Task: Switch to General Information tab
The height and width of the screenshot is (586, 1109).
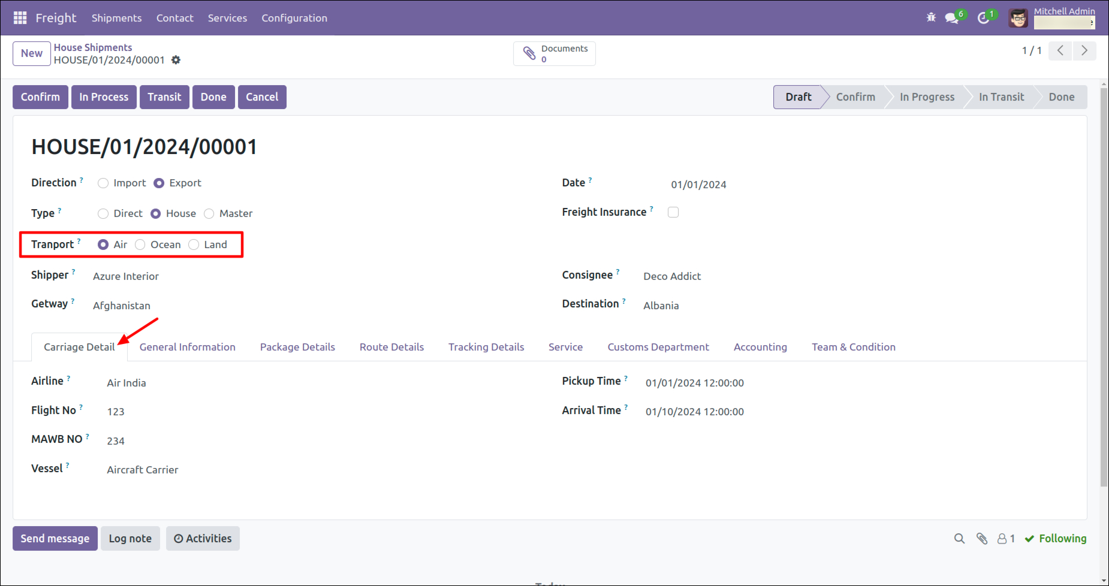Action: coord(188,347)
